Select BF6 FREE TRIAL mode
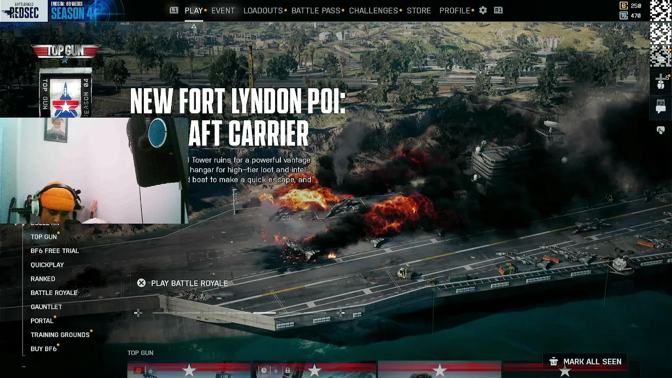672x378 pixels. pos(55,251)
